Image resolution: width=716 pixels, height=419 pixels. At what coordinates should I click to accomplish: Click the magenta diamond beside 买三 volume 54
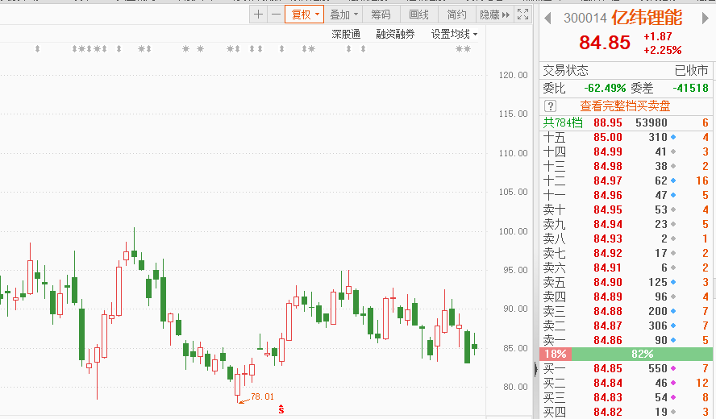[x=673, y=397]
